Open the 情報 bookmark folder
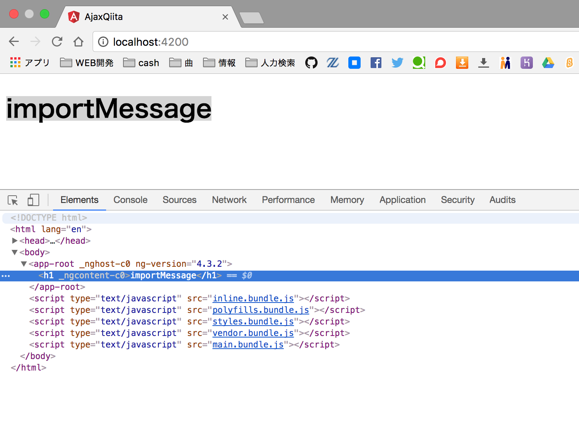 click(219, 63)
